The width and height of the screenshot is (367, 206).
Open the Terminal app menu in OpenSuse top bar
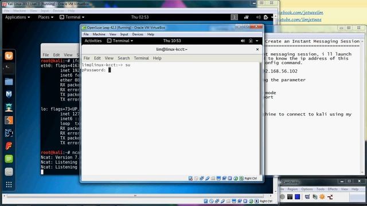tap(120, 41)
